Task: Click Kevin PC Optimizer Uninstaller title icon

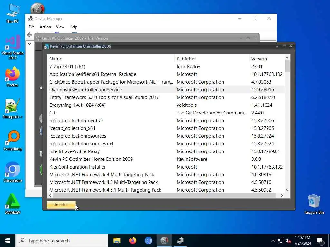Action: click(x=46, y=46)
